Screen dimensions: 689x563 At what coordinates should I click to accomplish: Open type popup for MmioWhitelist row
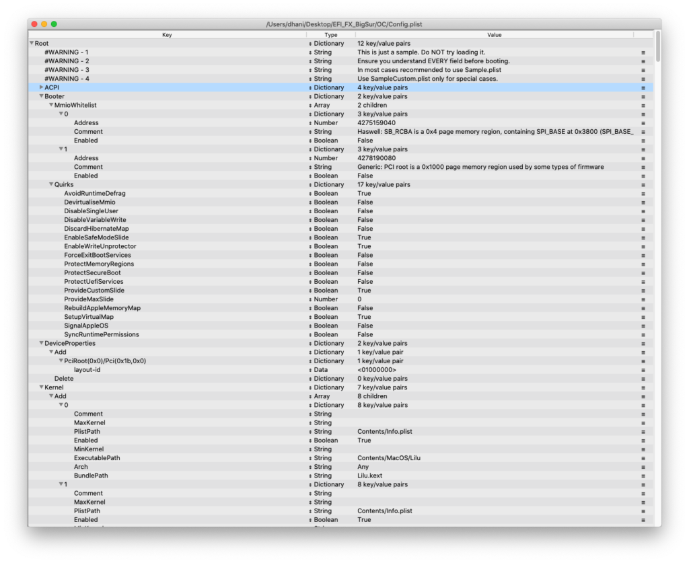(310, 106)
